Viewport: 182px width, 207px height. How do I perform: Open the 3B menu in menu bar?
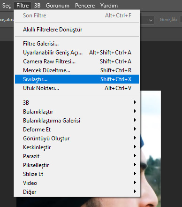tap(37, 6)
